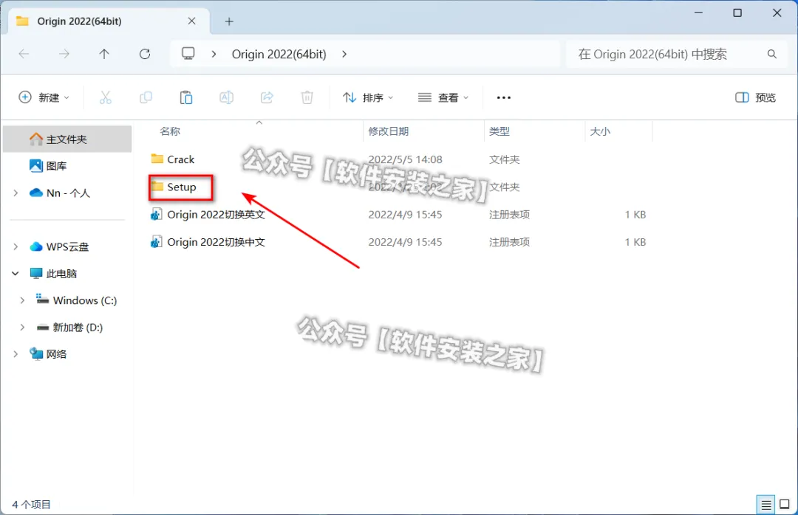This screenshot has width=798, height=515.
Task: Expand the 新加卷 (D:) drive node
Action: (x=22, y=328)
